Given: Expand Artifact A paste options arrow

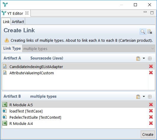Looking at the screenshot, I should click(144, 58).
